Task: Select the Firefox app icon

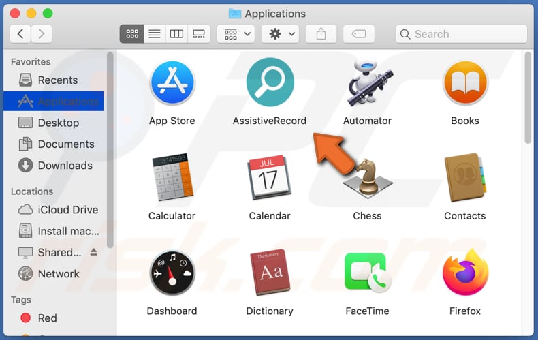Action: [x=465, y=273]
